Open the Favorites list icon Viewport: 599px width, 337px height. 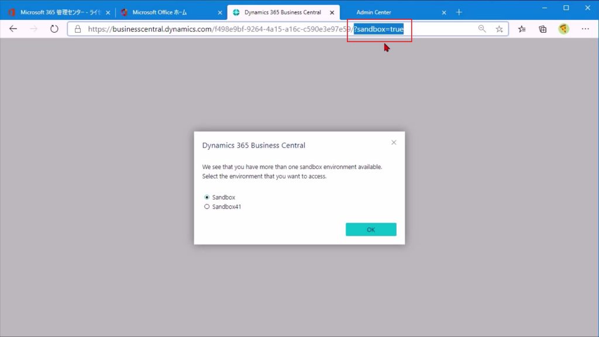click(x=522, y=29)
